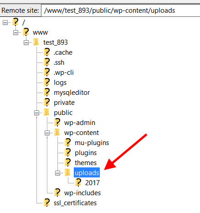Click the themes folder icon
This screenshot has height=213, width=200.
click(68, 162)
